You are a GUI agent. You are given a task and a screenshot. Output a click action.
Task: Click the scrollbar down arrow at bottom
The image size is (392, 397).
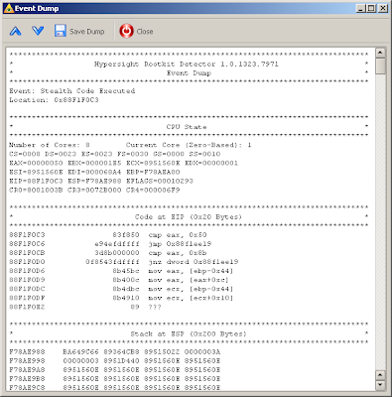tap(380, 385)
